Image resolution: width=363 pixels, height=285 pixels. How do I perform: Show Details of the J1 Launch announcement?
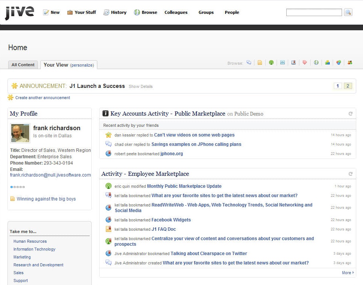point(141,86)
